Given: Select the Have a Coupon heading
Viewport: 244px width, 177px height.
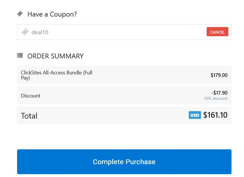Looking at the screenshot, I should (x=52, y=14).
